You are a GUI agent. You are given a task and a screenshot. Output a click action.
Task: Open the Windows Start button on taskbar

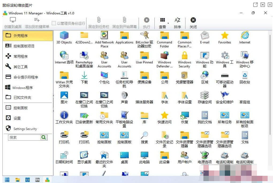[x=7, y=180]
